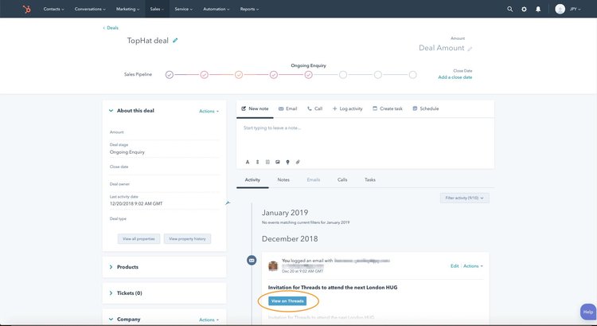597x326 pixels.
Task: Switch to the Notes tab
Action: [283, 180]
